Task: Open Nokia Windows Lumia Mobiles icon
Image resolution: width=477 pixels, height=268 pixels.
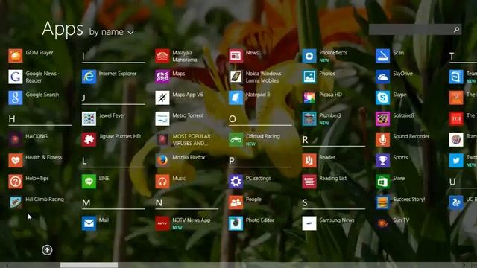Action: click(x=236, y=77)
